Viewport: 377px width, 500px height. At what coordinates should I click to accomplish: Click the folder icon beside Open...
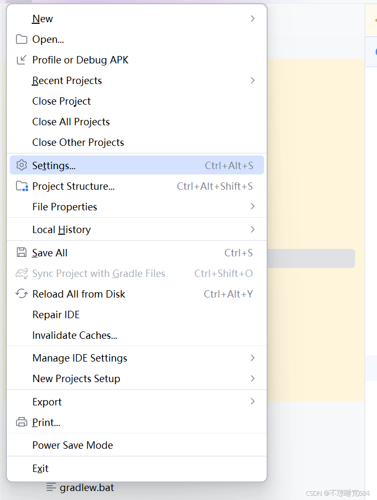(21, 39)
